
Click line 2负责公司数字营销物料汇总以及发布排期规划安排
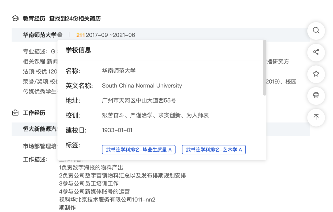[x=122, y=176]
